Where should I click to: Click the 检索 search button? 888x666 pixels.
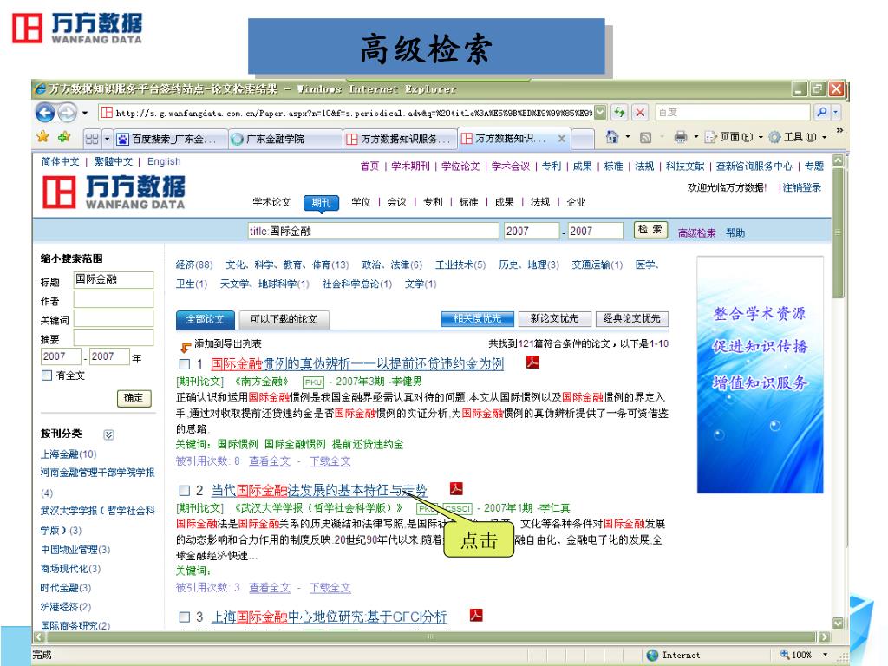[650, 230]
